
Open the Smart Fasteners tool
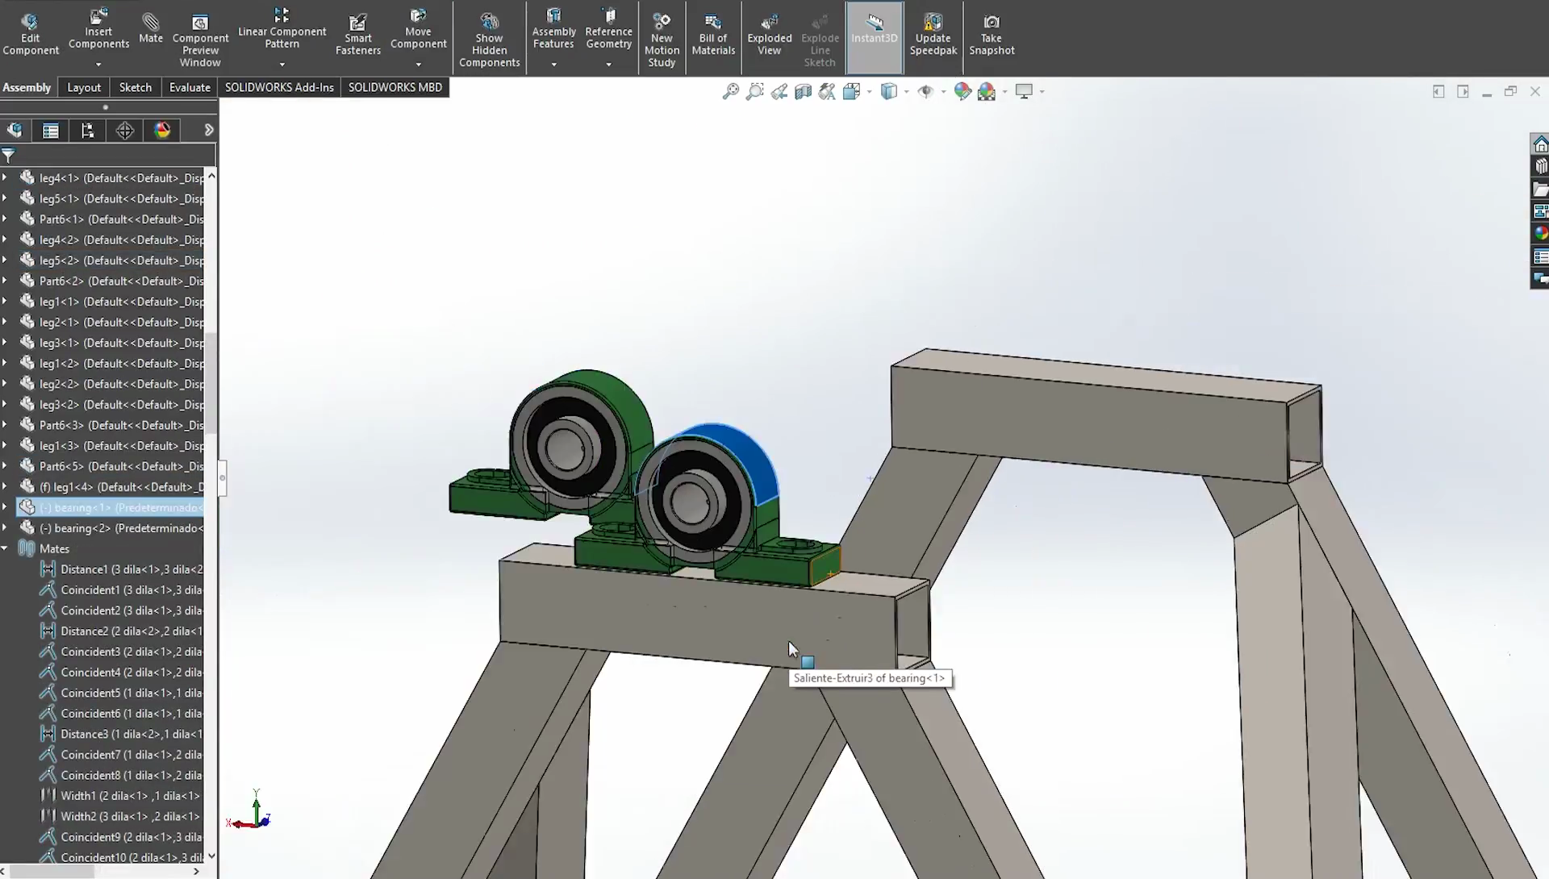tap(357, 32)
